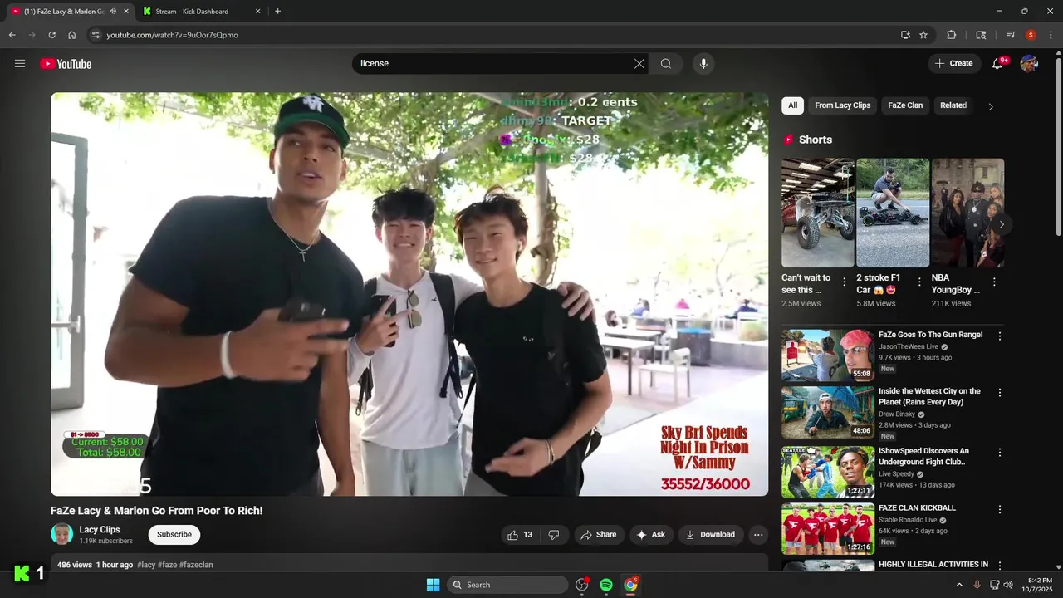Viewport: 1063px width, 598px height.
Task: Open 2 stroke F1 Car short thumbnail
Action: [893, 213]
